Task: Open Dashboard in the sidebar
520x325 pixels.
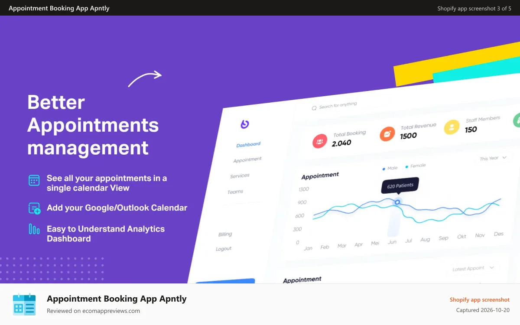Action: [x=248, y=145]
